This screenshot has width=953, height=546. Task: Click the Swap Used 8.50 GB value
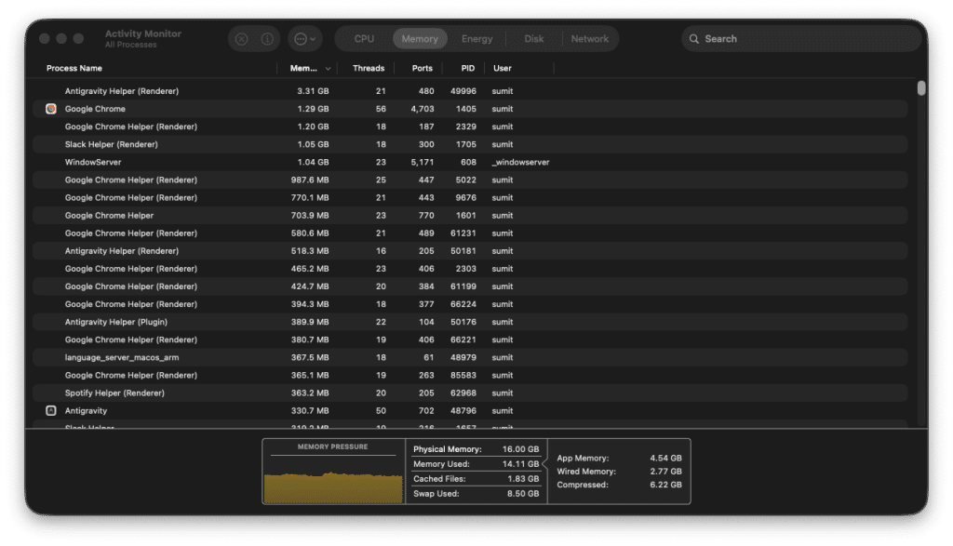(x=523, y=494)
